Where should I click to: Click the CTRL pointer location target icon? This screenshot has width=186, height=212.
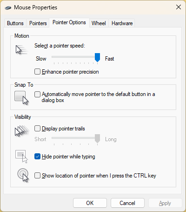23,175
